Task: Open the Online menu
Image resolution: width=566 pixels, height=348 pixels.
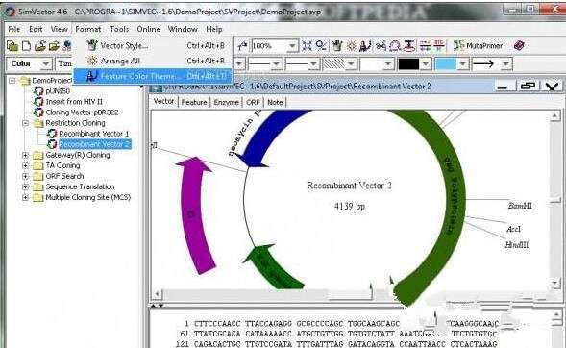Action: coord(148,29)
